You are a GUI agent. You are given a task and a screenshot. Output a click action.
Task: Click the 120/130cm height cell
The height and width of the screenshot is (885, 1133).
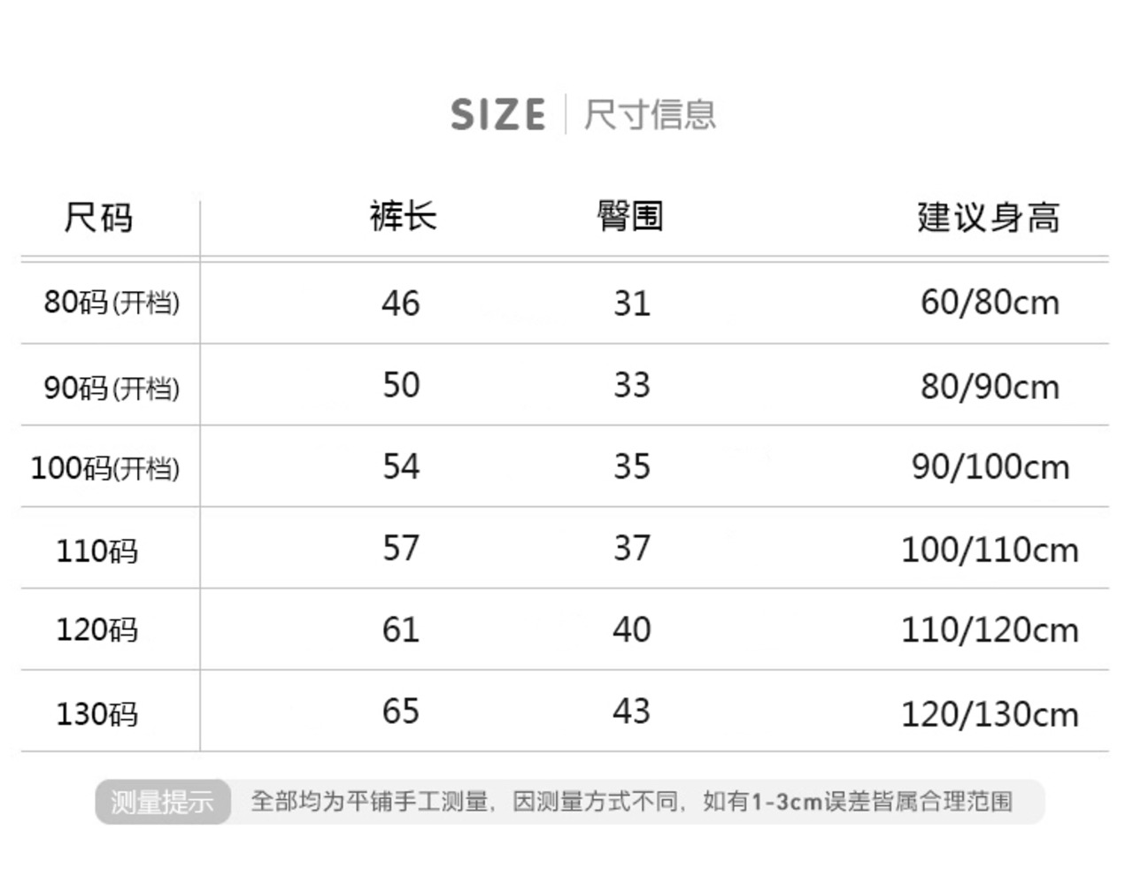pos(990,714)
